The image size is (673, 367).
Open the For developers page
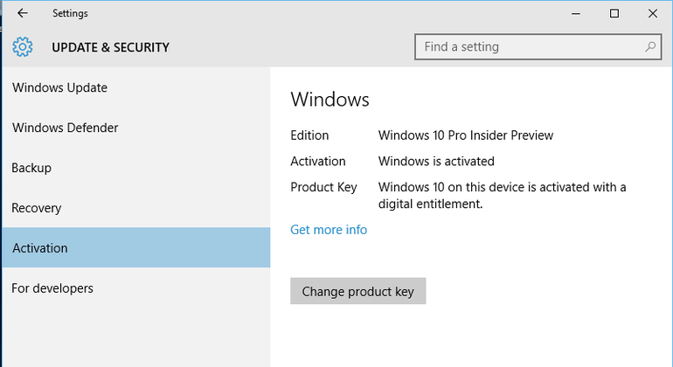click(x=52, y=288)
